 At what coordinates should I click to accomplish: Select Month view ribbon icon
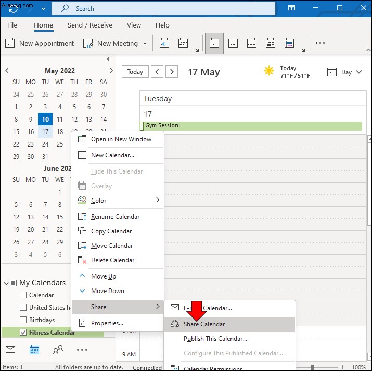[x=271, y=43]
